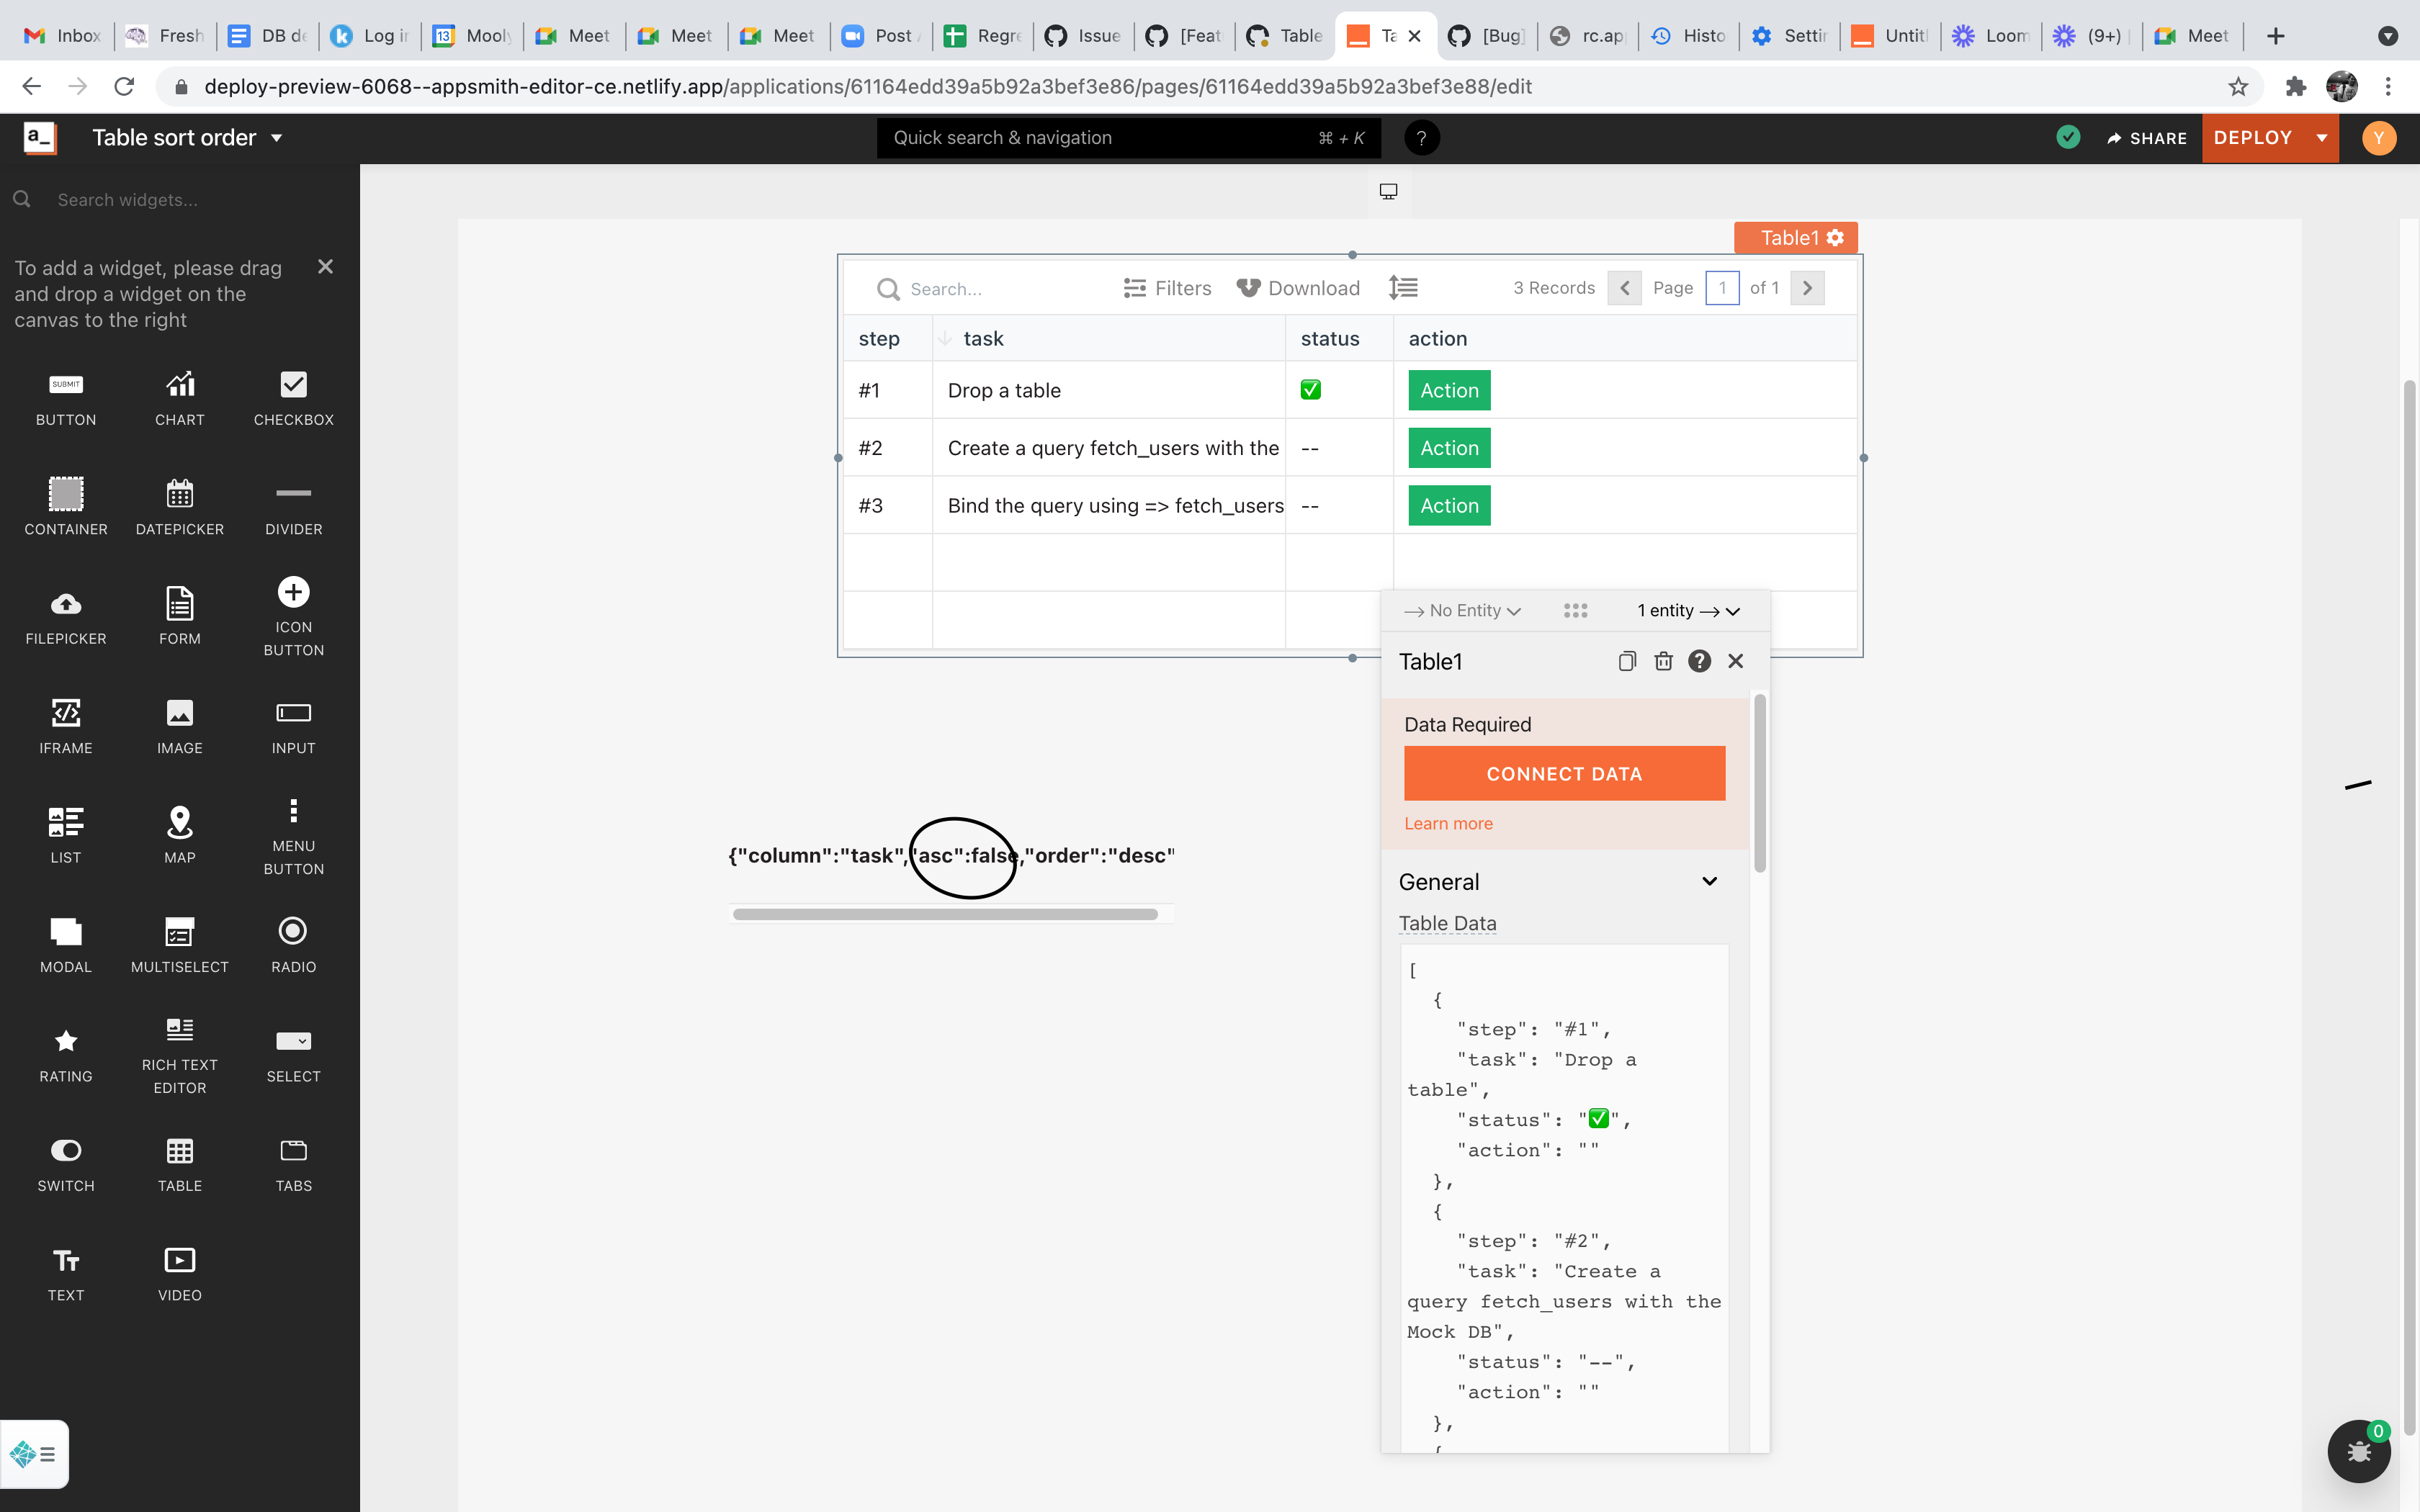Collapse the General section chevron
This screenshot has height=1512, width=2420.
(x=1709, y=881)
